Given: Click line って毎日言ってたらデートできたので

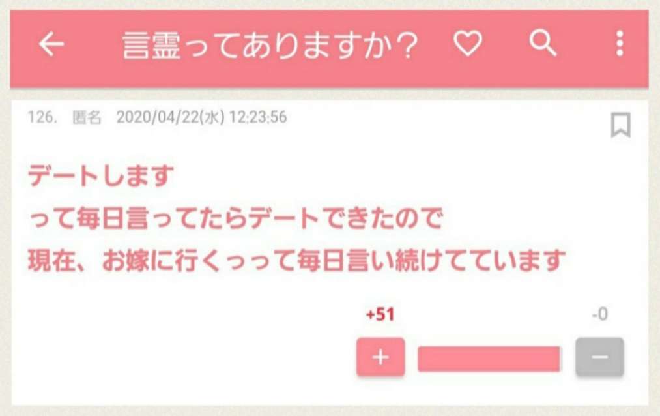Looking at the screenshot, I should [236, 218].
